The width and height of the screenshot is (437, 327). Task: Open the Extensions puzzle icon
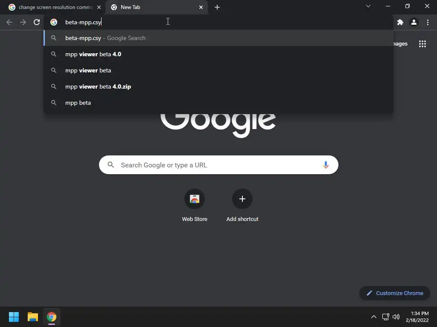400,22
